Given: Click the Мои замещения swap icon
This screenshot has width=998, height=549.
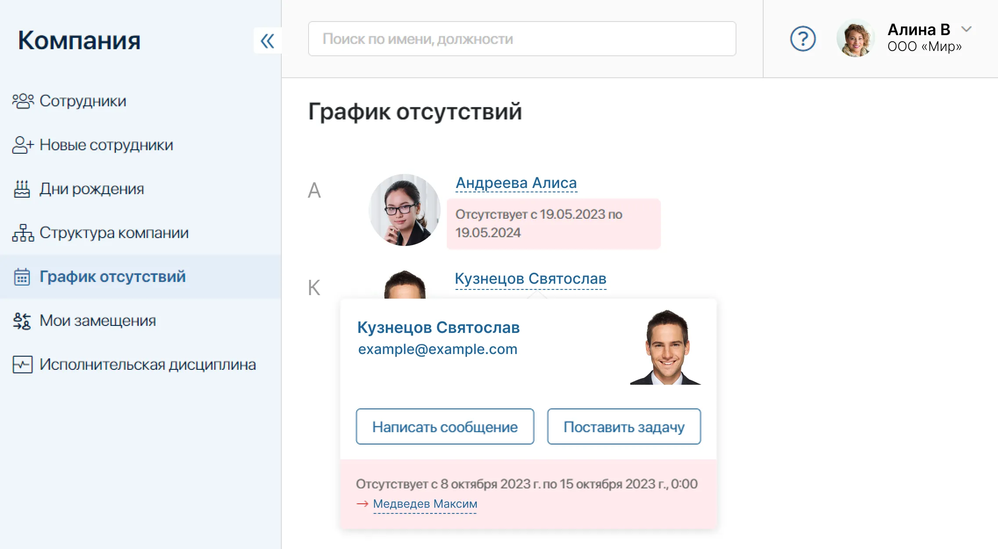Looking at the screenshot, I should click(22, 321).
